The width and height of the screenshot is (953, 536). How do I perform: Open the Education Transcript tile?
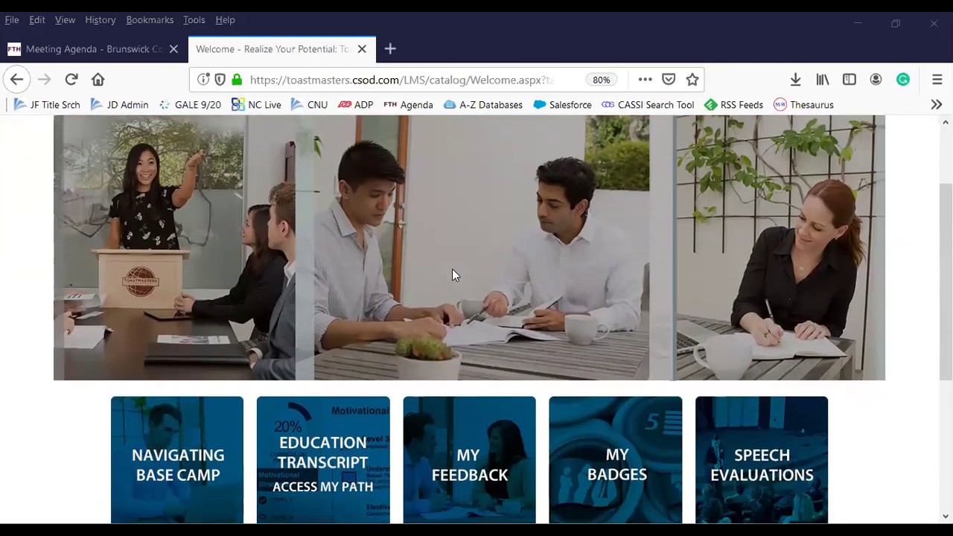tap(323, 460)
